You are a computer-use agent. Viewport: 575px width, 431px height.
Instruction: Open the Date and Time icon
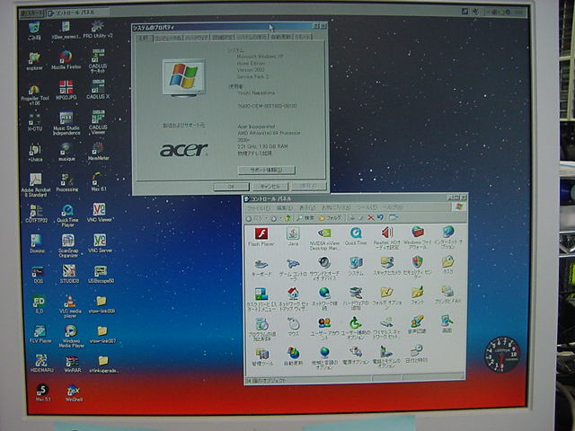pyautogui.click(x=418, y=353)
